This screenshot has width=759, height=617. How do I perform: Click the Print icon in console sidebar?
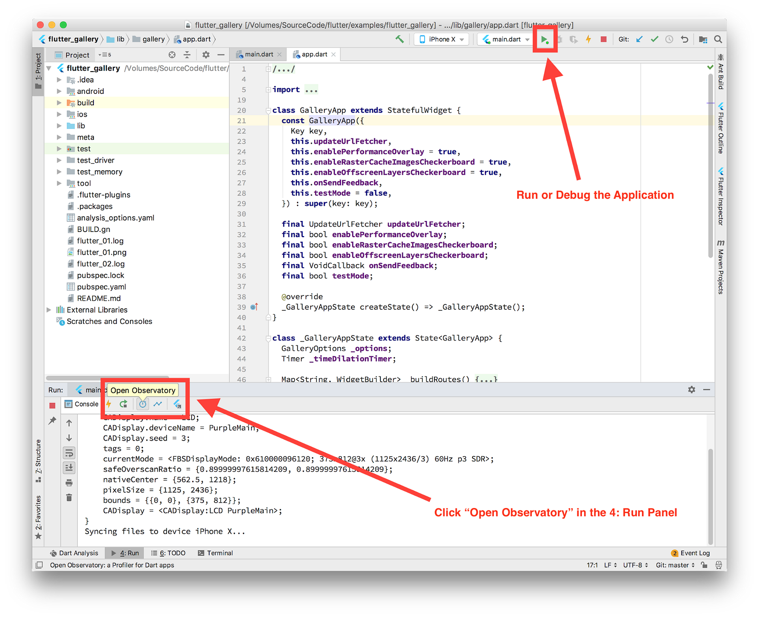pos(69,483)
